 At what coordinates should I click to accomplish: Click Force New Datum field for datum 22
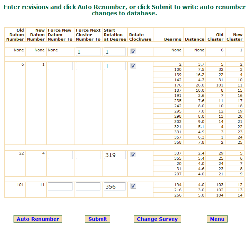pyautogui.click(x=60, y=155)
